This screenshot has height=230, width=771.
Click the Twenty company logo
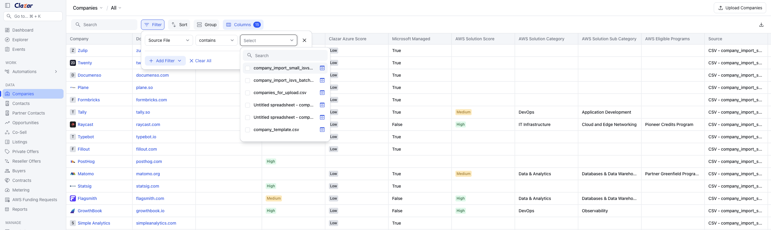(x=73, y=63)
